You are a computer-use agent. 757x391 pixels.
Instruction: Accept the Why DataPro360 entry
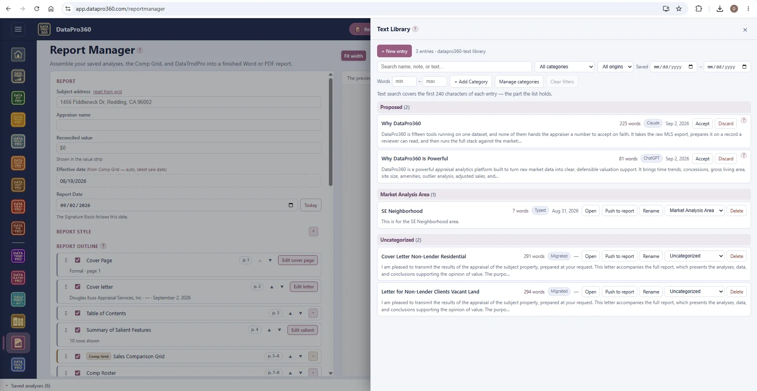pos(702,124)
